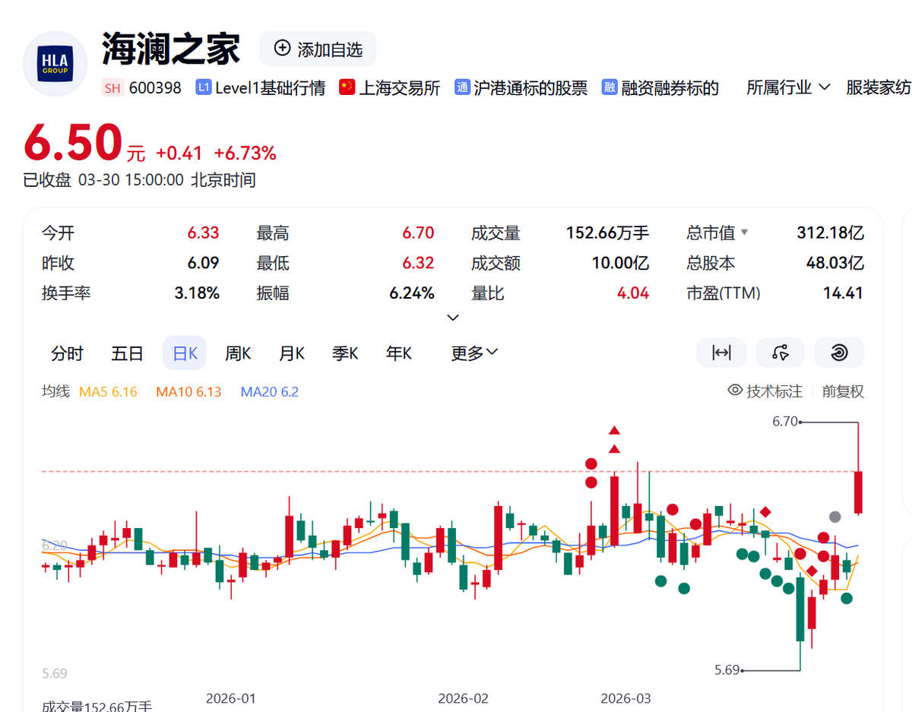The height and width of the screenshot is (712, 912).
Task: Click stock code 600398
Action: (x=155, y=88)
